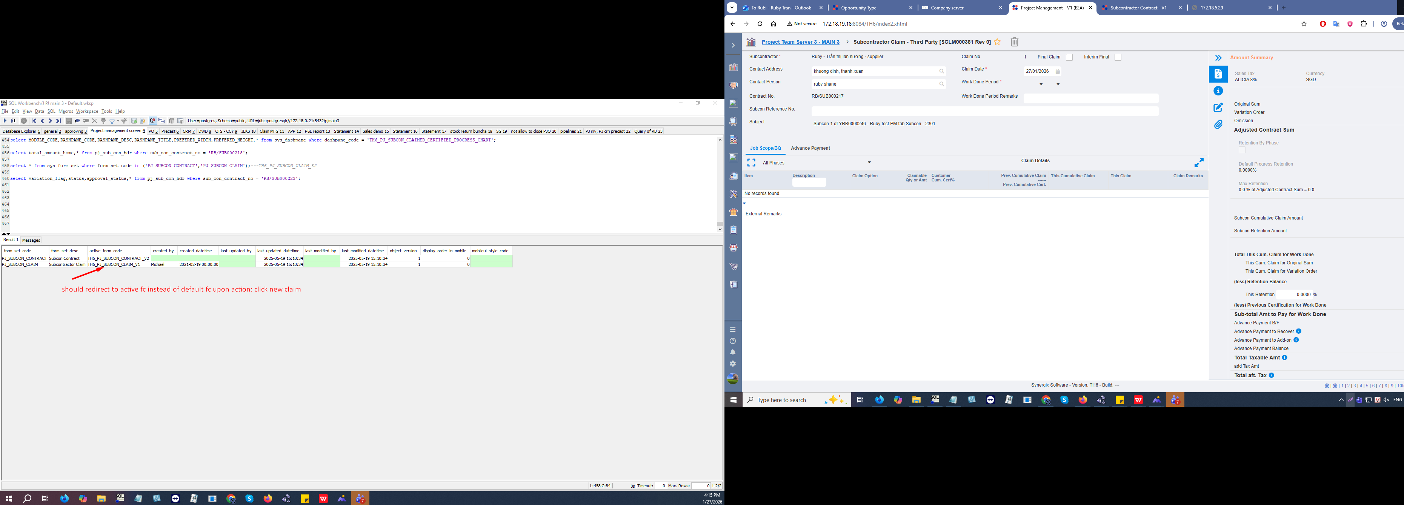Tick the Final Claim checkbox
Viewport: 1404px width, 505px height.
(x=1069, y=57)
